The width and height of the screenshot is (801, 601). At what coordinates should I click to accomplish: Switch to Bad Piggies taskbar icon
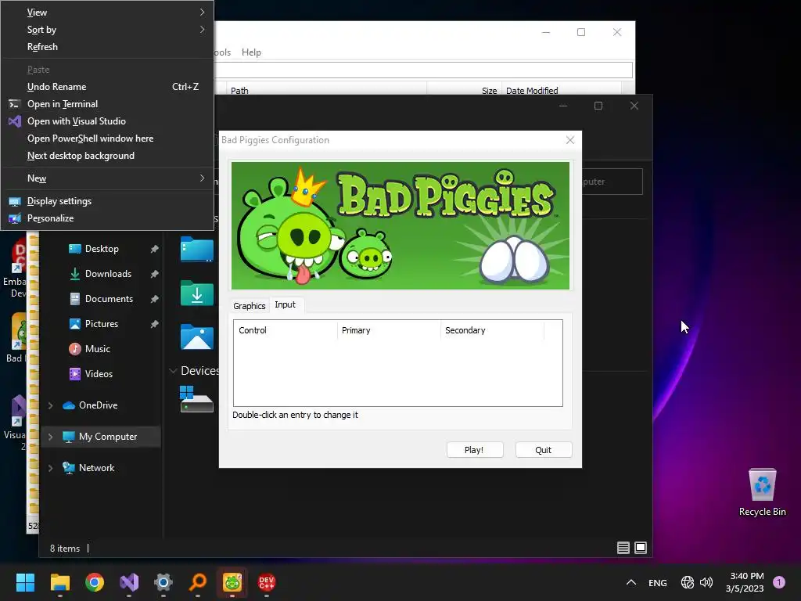[x=232, y=581]
